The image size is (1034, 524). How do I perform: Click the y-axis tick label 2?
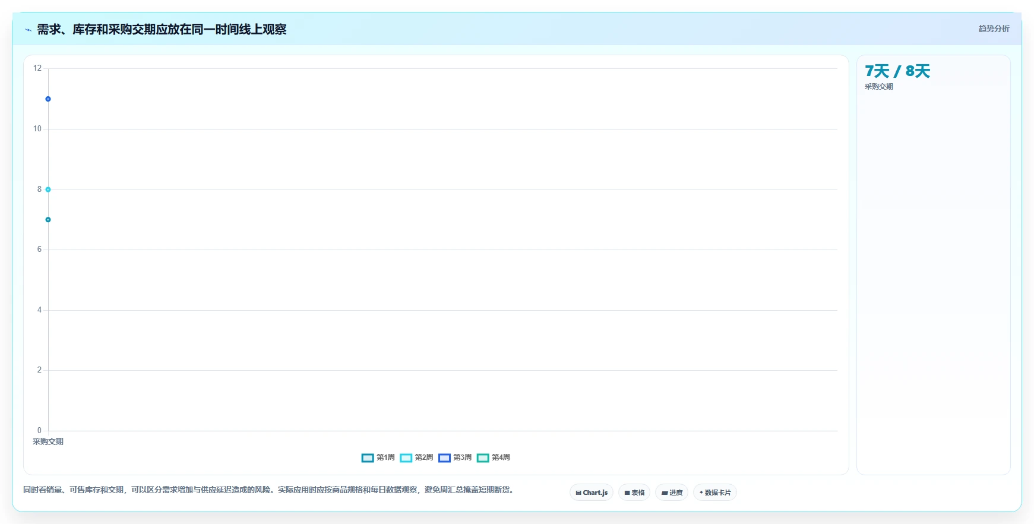pos(39,370)
